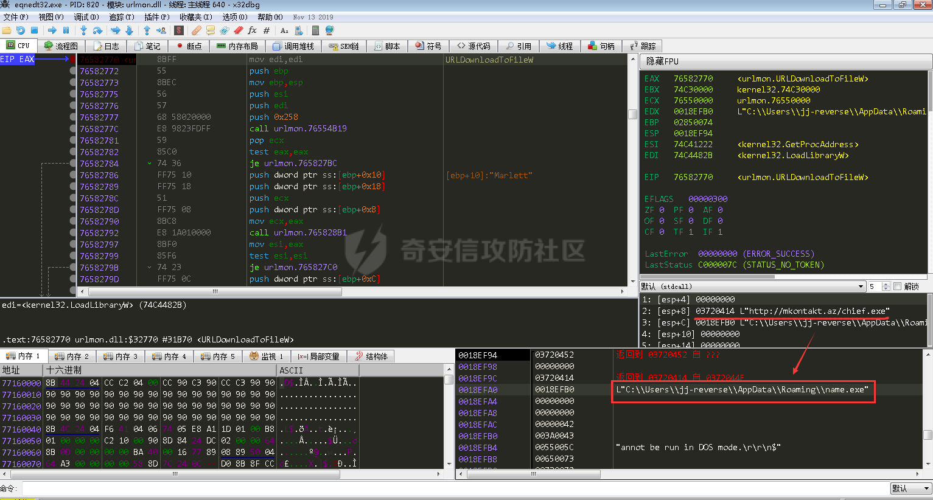
Task: Toggle breakpoint bullet at address 76582792
Action: tap(72, 233)
